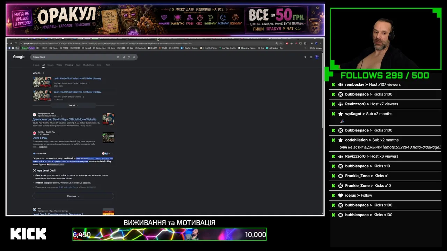447x251 pixels.
Task: Open the browser extensions puzzle icon
Action: click(x=305, y=43)
